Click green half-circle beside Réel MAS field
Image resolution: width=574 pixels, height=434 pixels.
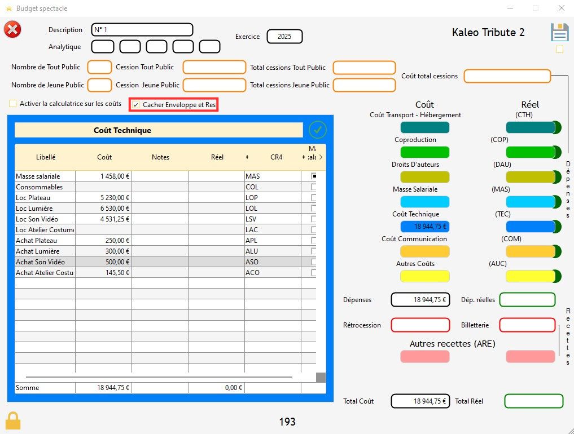tap(558, 202)
